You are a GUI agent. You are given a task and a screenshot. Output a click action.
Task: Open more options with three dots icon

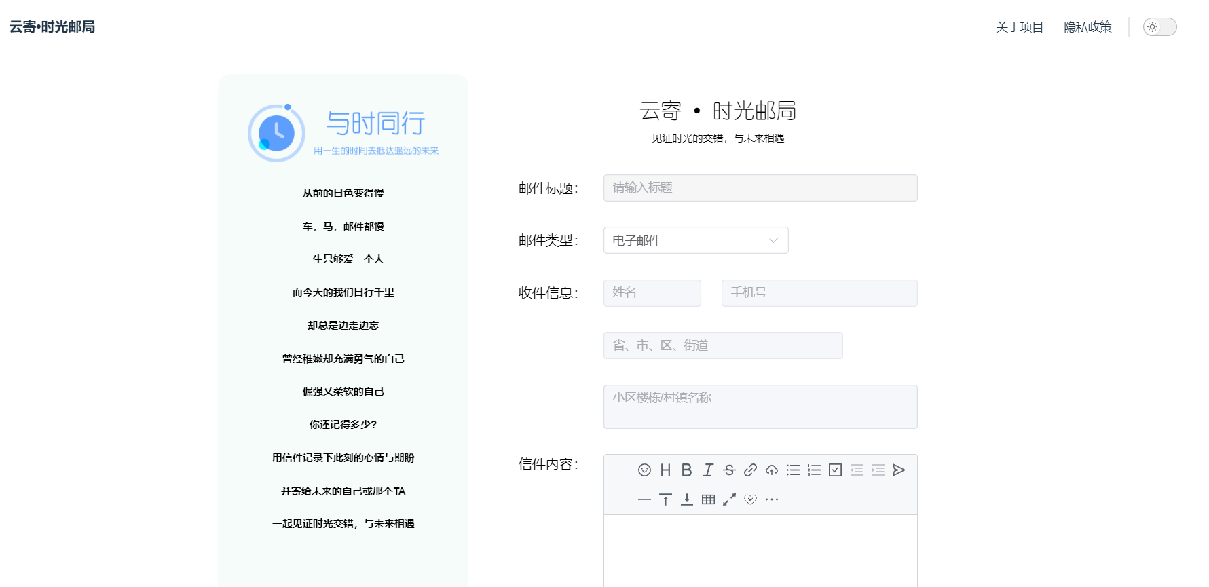[x=772, y=499]
